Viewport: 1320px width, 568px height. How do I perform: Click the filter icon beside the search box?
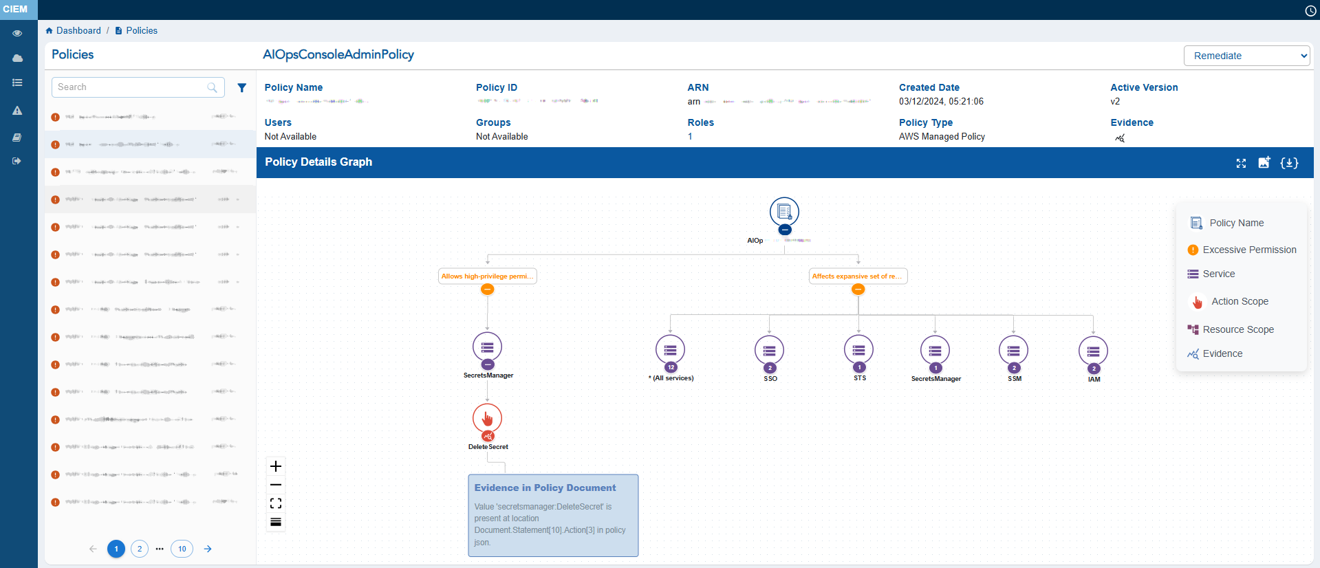coord(241,87)
